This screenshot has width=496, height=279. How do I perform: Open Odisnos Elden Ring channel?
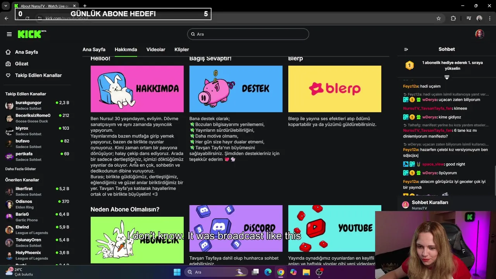(37, 204)
